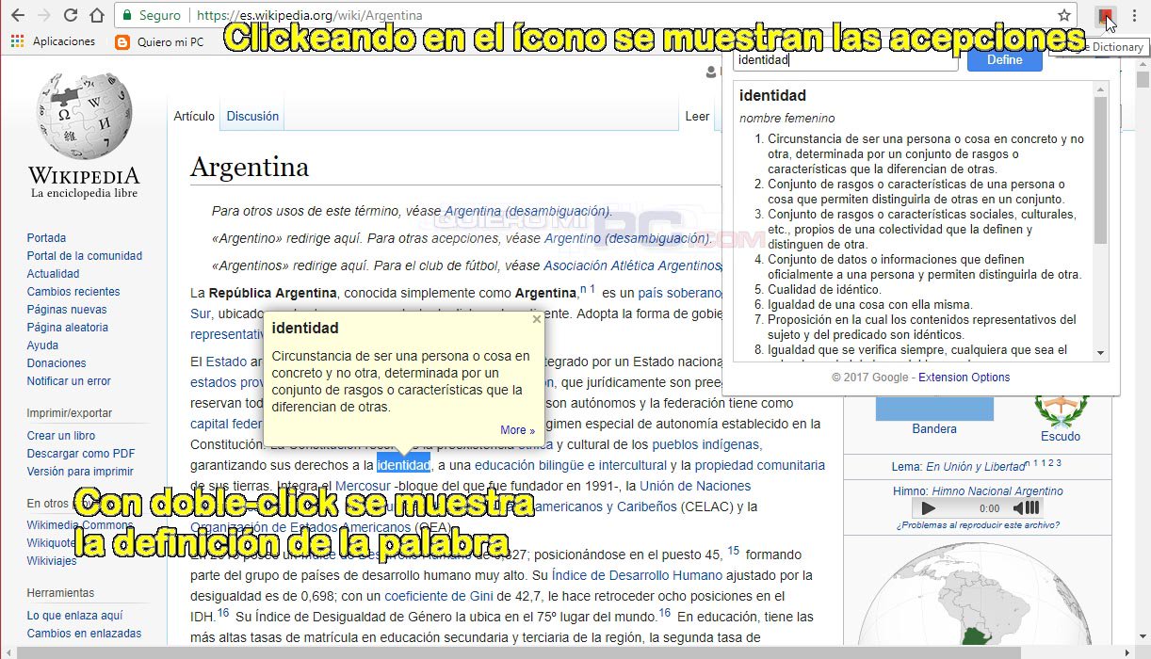Click the dictionary popup scrollbar down arrow
This screenshot has width=1151, height=659.
pyautogui.click(x=1100, y=353)
